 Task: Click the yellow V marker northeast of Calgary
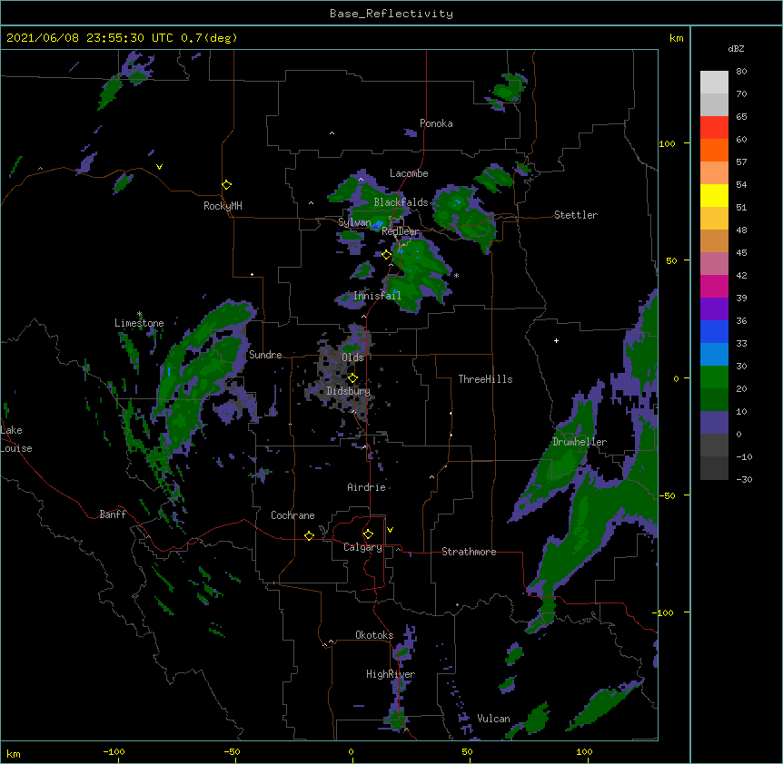[390, 530]
